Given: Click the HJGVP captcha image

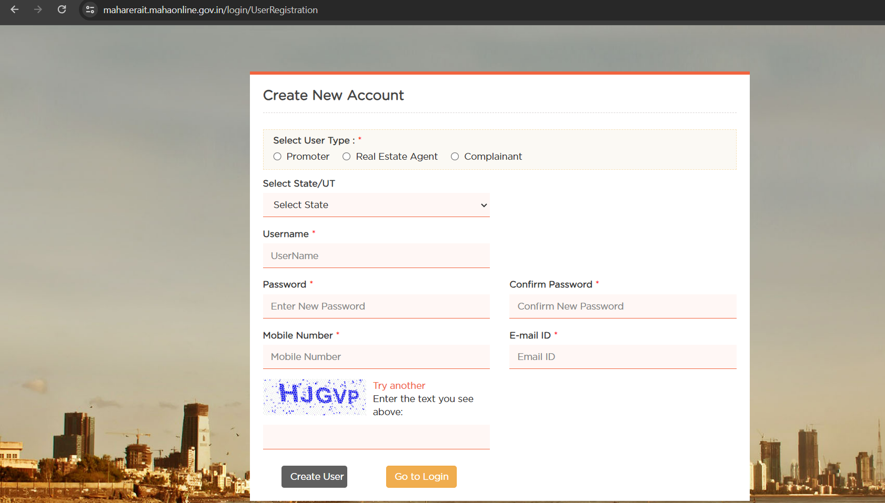Looking at the screenshot, I should (x=315, y=397).
